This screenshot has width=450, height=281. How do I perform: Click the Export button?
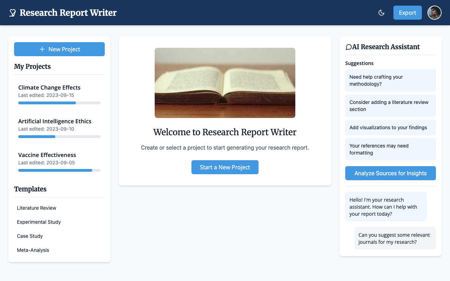(407, 12)
